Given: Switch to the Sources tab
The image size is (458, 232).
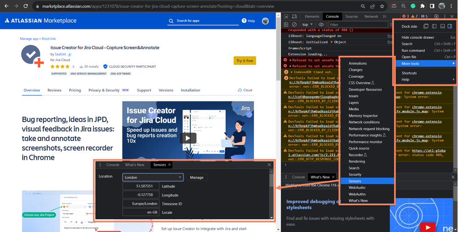Looking at the screenshot, I should click(x=351, y=16).
